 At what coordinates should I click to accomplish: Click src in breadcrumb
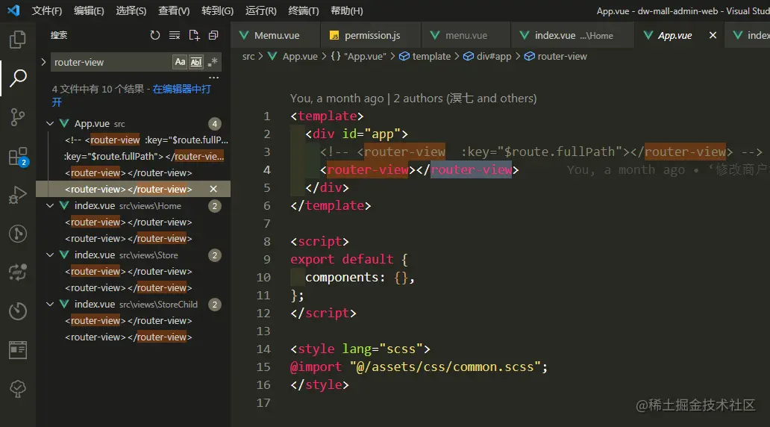248,57
